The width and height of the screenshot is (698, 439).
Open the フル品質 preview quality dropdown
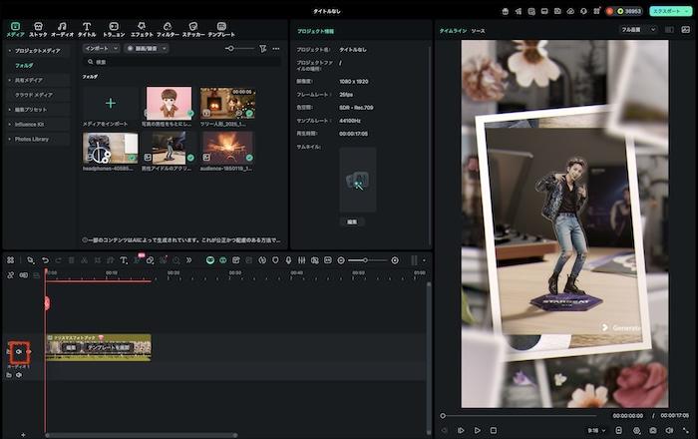pyautogui.click(x=638, y=30)
